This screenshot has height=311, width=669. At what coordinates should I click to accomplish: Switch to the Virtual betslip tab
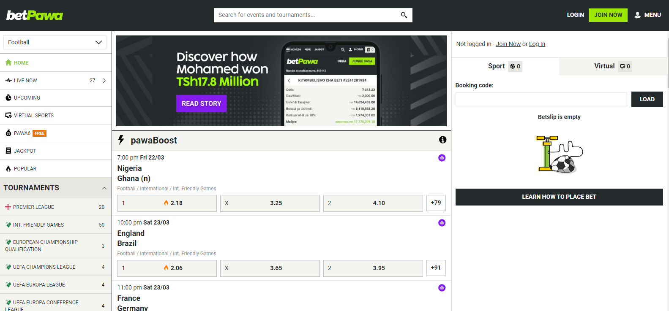(613, 66)
